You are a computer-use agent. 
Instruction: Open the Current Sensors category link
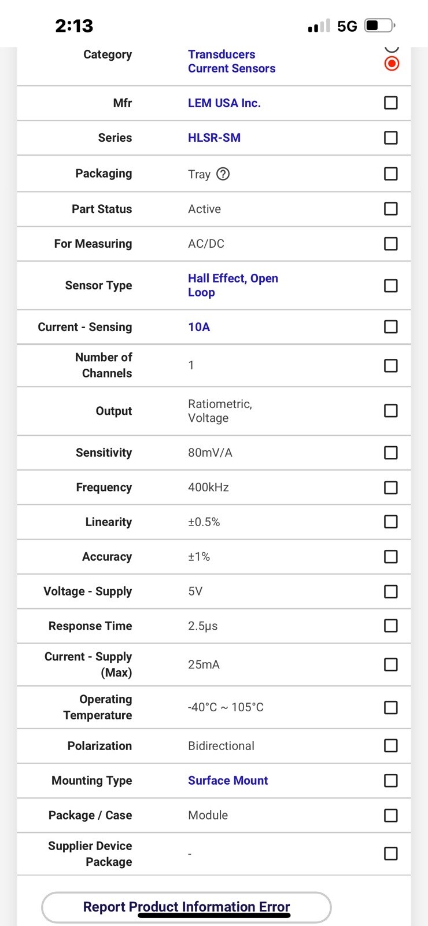[231, 68]
